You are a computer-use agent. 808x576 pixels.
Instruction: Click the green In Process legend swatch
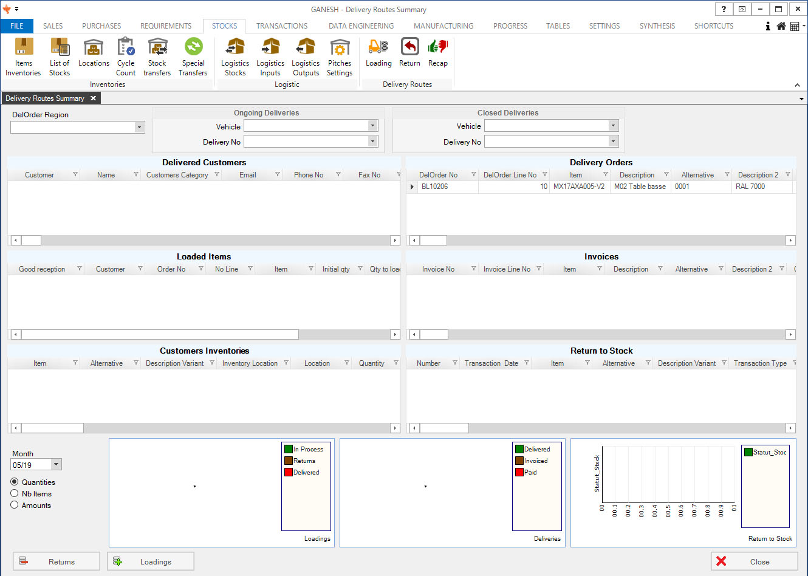click(x=289, y=449)
